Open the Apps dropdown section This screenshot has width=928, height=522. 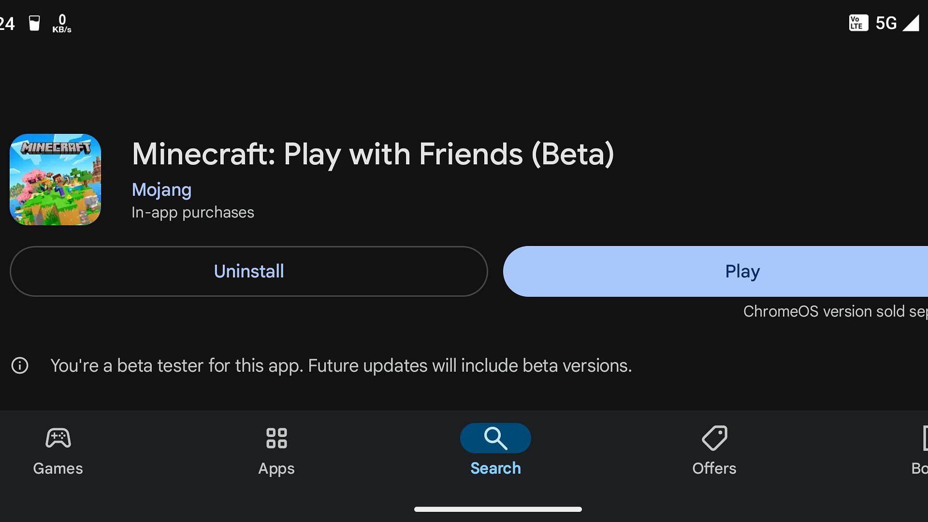[276, 450]
